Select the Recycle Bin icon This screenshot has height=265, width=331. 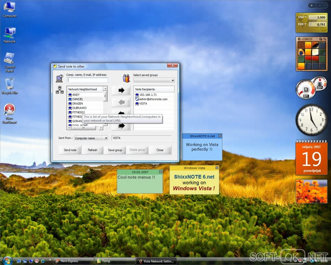coord(9,86)
